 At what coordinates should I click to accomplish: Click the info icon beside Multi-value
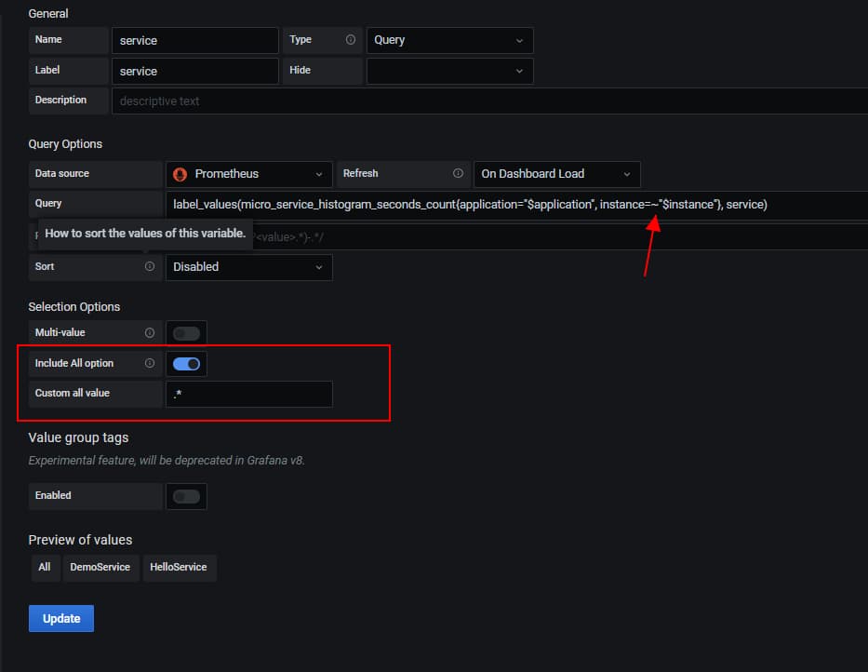[150, 332]
